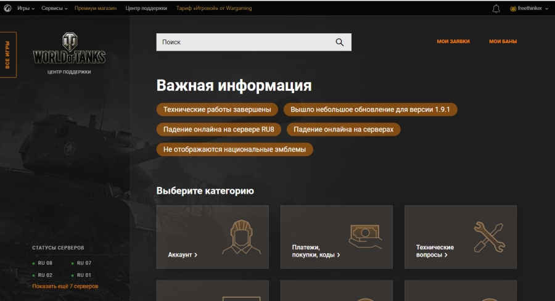Expand the Игры dropdown menu

[x=26, y=8]
